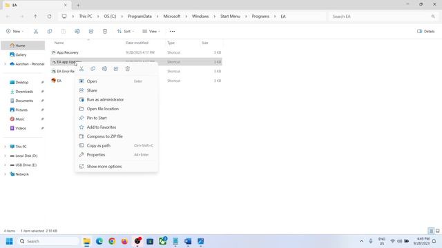Expand the Local Disk (D:) tree node

(5, 156)
